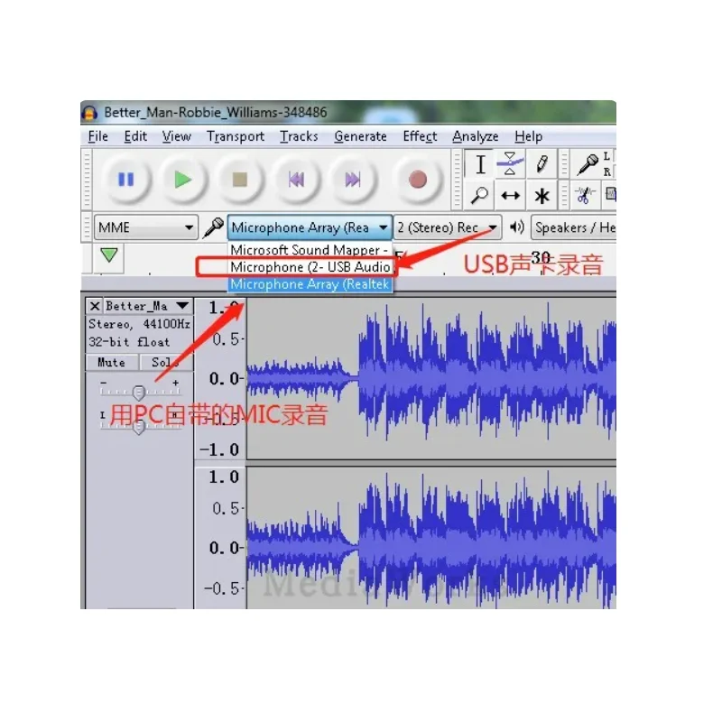Open the Transport menu
This screenshot has width=722, height=722.
coord(235,136)
